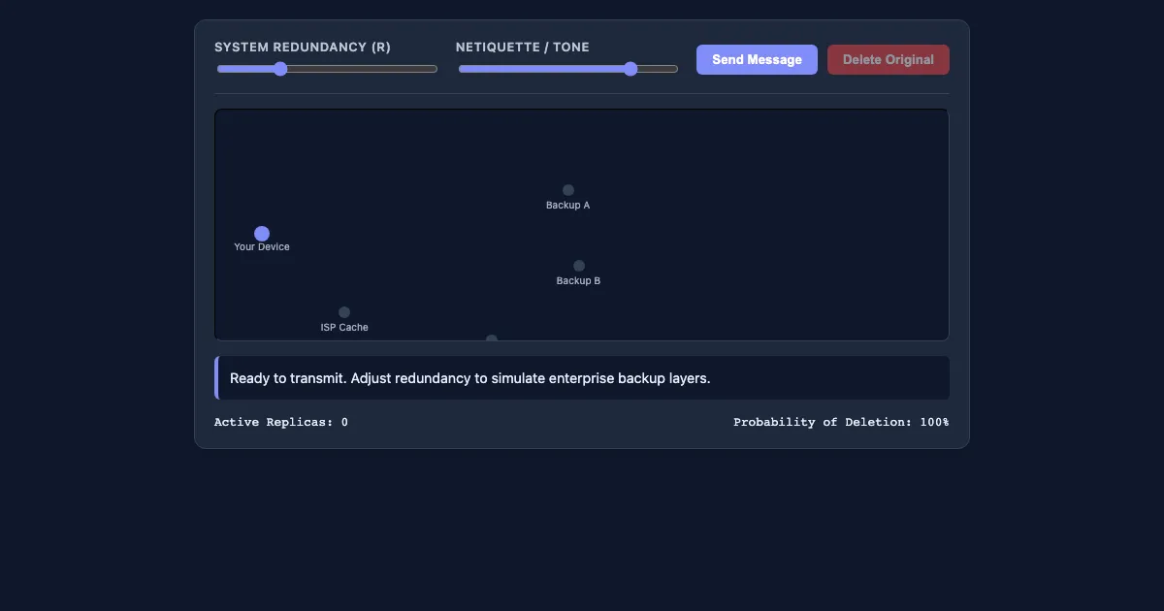Click the "Backup B" label text
The image size is (1164, 611).
pos(579,281)
